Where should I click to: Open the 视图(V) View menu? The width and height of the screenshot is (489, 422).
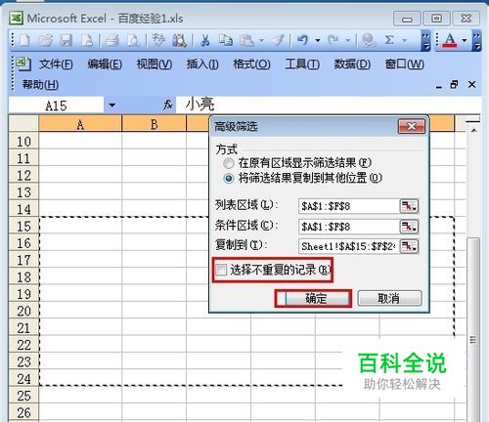click(155, 63)
